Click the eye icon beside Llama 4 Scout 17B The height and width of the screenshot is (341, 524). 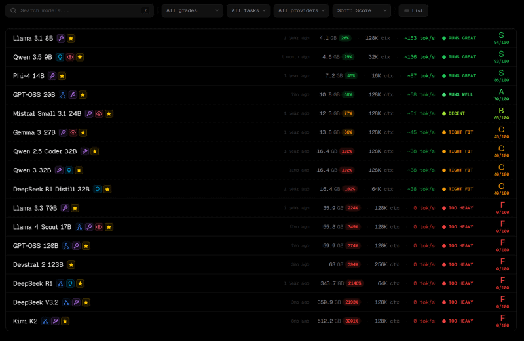click(x=99, y=227)
